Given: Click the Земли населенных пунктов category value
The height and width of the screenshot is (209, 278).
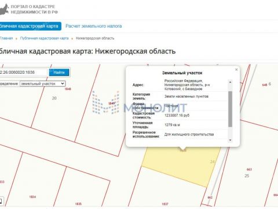Looking at the screenshot, I should coord(186,96).
